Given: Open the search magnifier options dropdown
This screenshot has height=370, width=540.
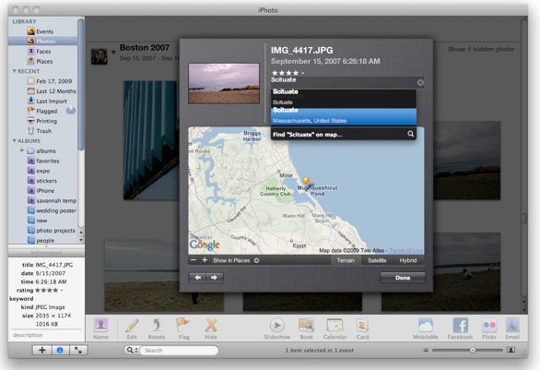Looking at the screenshot, I should [x=133, y=350].
